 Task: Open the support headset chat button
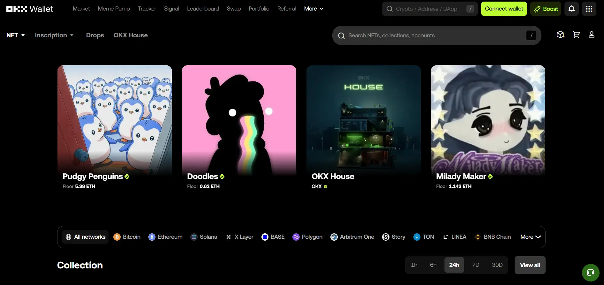(x=590, y=273)
